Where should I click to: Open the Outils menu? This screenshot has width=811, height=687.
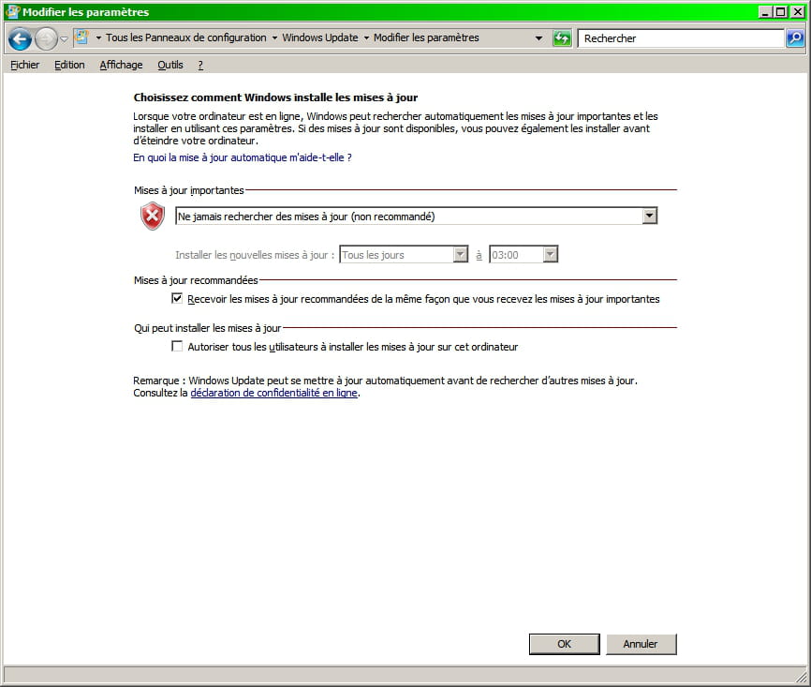[x=170, y=65]
